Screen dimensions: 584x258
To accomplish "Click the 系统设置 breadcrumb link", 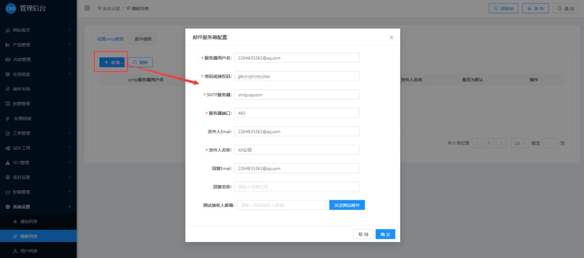I will pyautogui.click(x=108, y=8).
